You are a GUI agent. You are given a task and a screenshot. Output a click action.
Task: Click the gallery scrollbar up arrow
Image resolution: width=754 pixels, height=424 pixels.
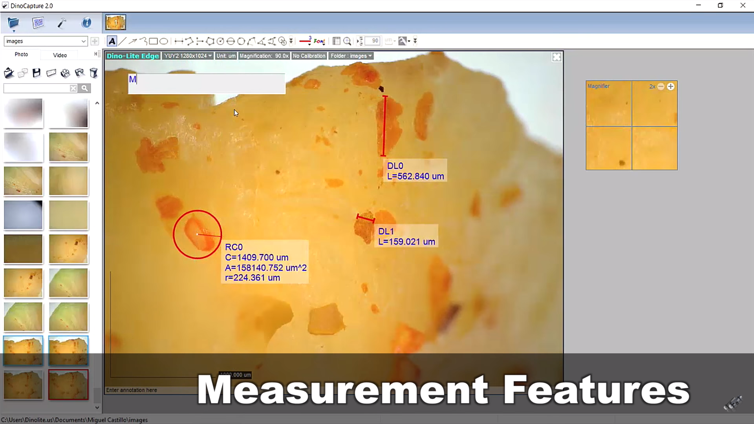[97, 103]
